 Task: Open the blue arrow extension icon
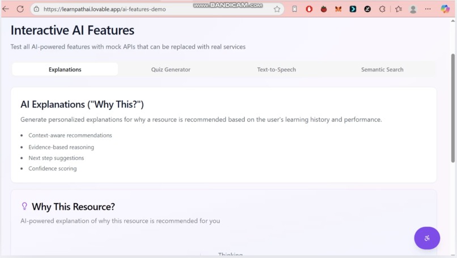[x=353, y=9]
